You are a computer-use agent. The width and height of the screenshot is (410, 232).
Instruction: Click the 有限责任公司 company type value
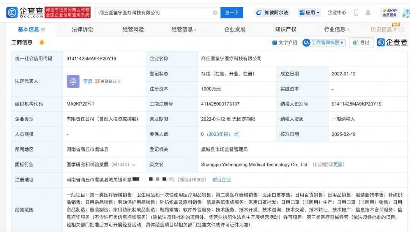pos(102,119)
